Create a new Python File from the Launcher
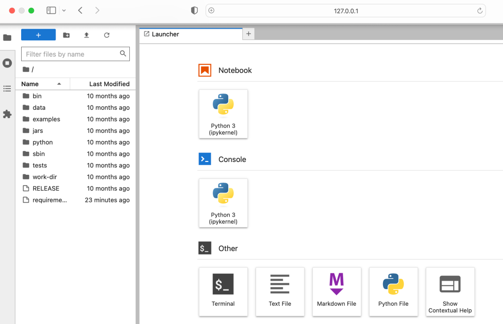 tap(393, 292)
